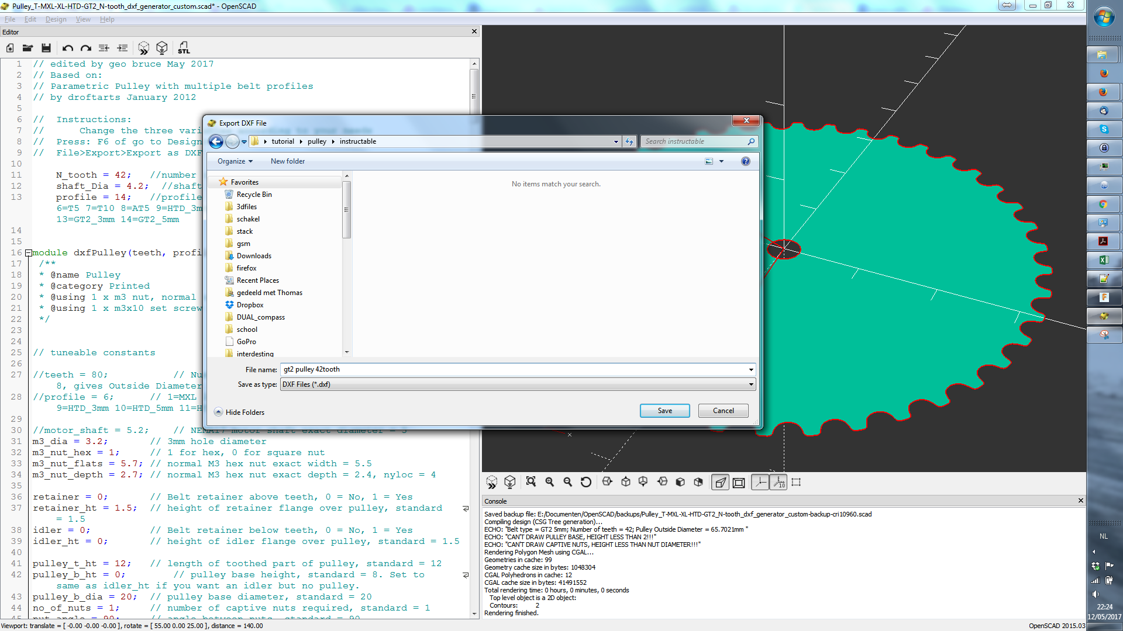
Task: Click the Open file icon in editor toolbar
Action: click(27, 48)
